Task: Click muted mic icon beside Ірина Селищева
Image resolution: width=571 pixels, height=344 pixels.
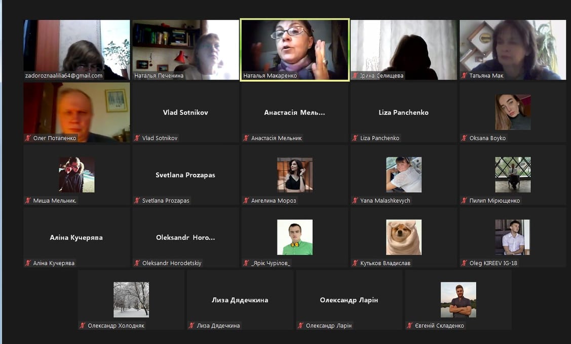Action: [355, 76]
